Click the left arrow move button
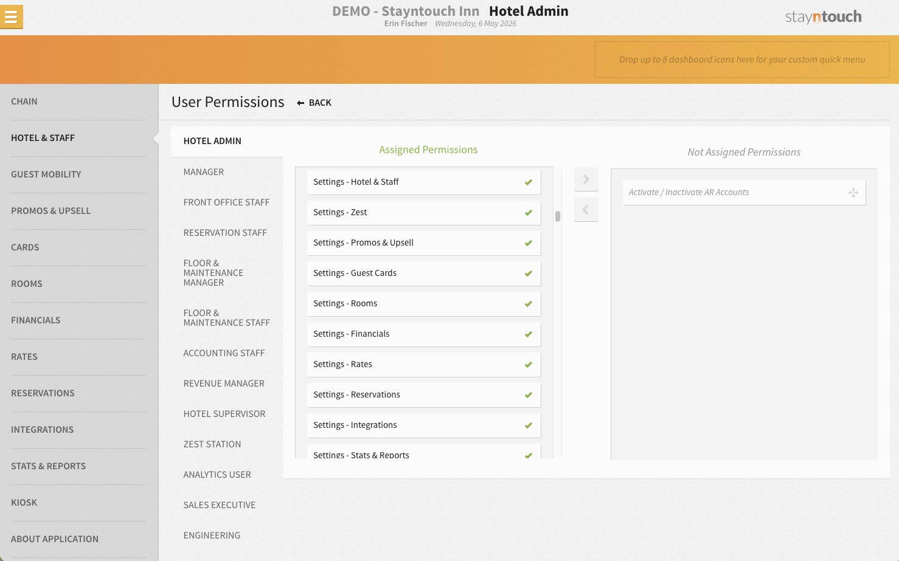899x561 pixels. click(586, 210)
